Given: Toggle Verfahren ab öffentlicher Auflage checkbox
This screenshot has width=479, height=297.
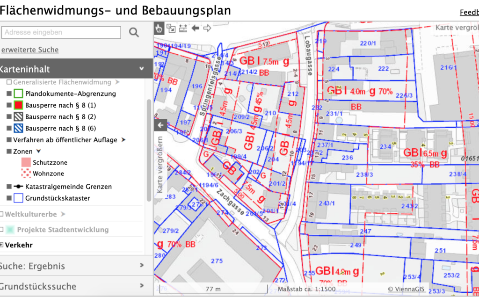Looking at the screenshot, I should pyautogui.click(x=9, y=140).
